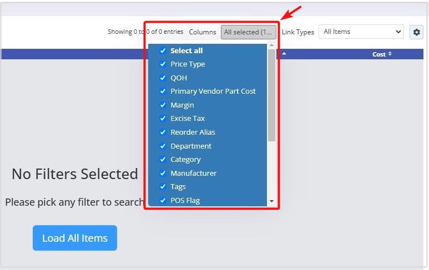Uncheck the Select all checkbox
The width and height of the screenshot is (429, 270).
click(163, 50)
